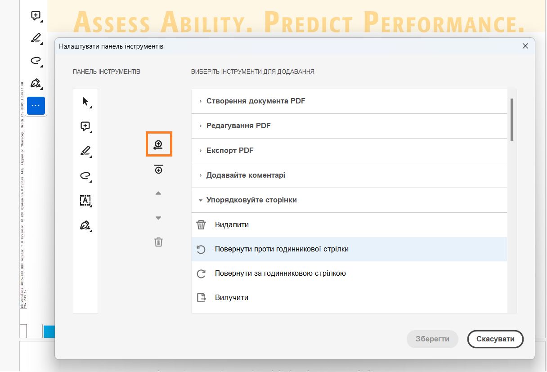
Task: Select the fountain pen sign tool in dialog
Action: 85,225
